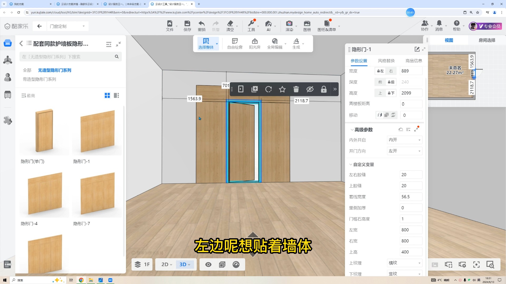The image size is (506, 284).
Task: Click the Undo arrow icon
Action: click(201, 24)
